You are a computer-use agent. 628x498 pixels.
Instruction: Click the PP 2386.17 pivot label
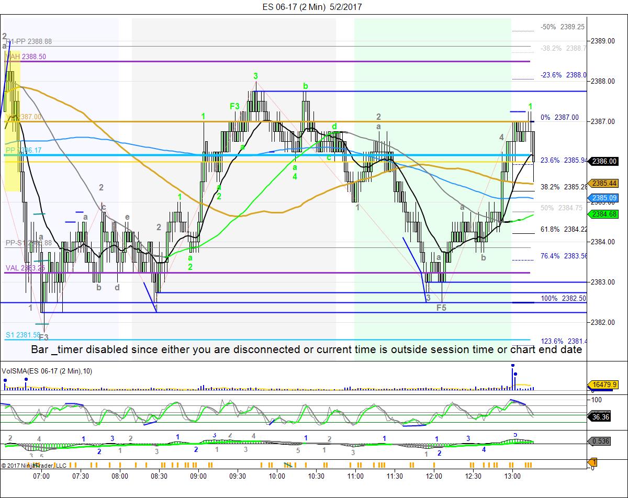(x=24, y=150)
